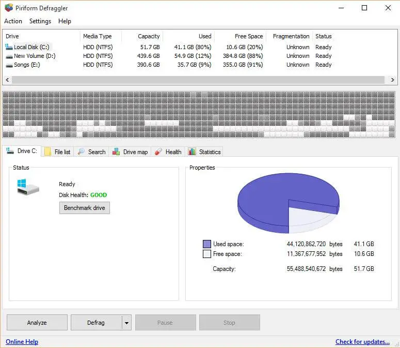
Task: Click the Used space color swatch
Action: [207, 244]
